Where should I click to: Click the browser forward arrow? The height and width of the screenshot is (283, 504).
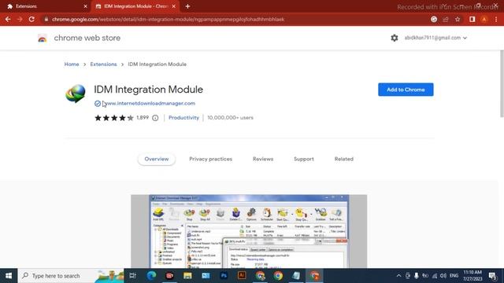20,19
